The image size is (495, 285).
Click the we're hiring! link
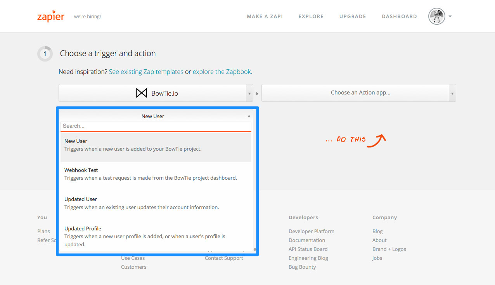(x=88, y=17)
